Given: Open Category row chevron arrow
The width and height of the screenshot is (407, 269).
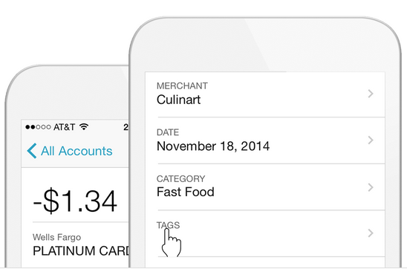Looking at the screenshot, I should pos(371,187).
